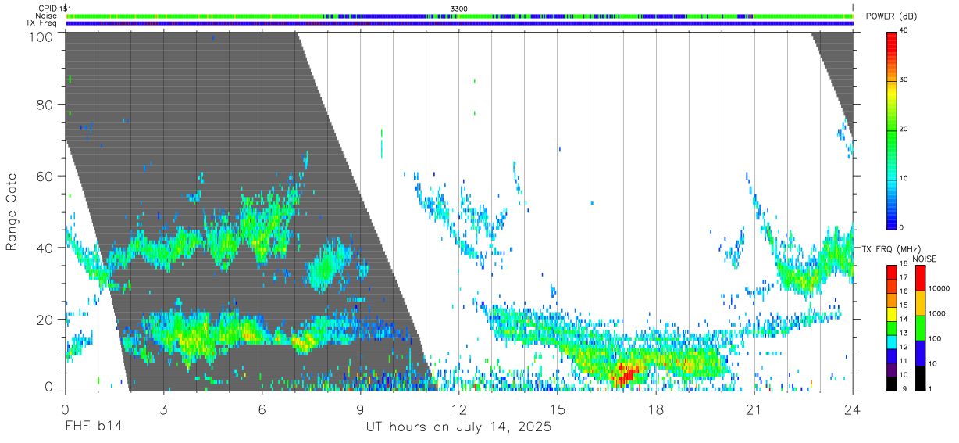Click the 9 MHz black frequency swatch
Screen dimensions: 959x443
tap(892, 383)
